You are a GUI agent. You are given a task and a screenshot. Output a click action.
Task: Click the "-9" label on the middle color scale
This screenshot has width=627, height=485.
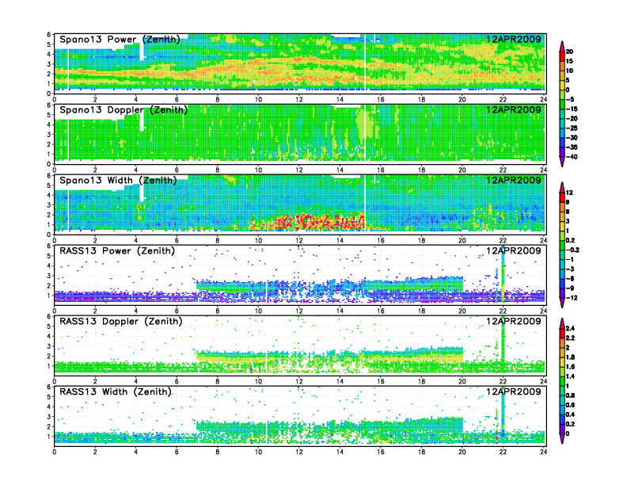click(571, 288)
